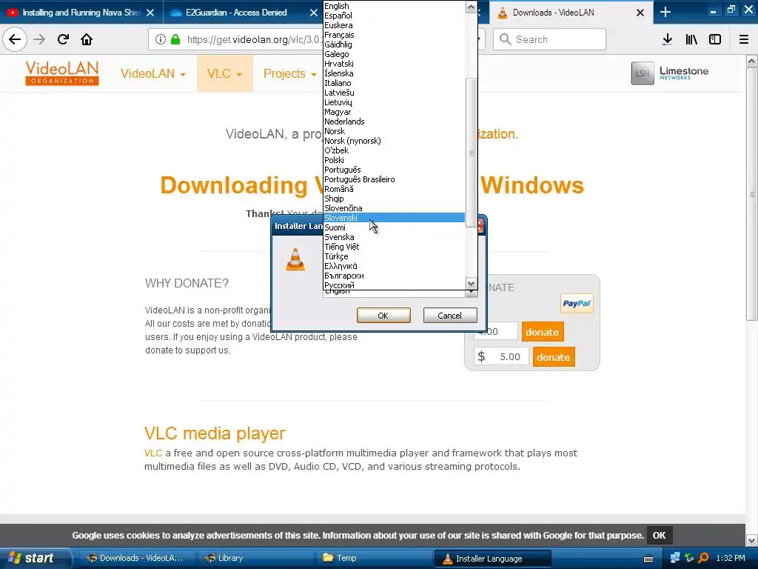Viewport: 758px width, 569px height.
Task: Click the green padlock security icon
Action: 175,39
